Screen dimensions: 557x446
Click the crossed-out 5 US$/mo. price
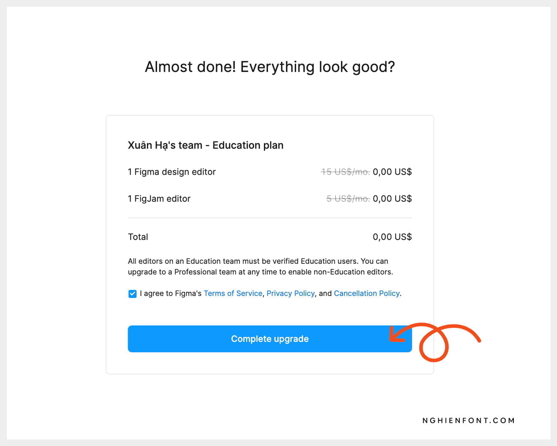[348, 199]
